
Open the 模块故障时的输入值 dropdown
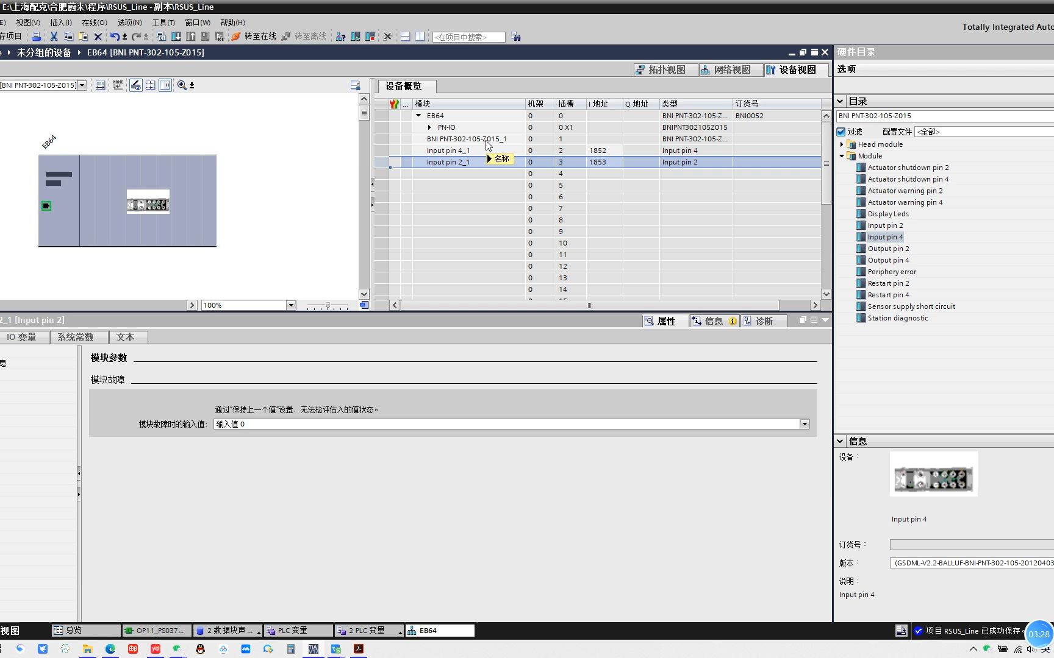click(x=805, y=424)
